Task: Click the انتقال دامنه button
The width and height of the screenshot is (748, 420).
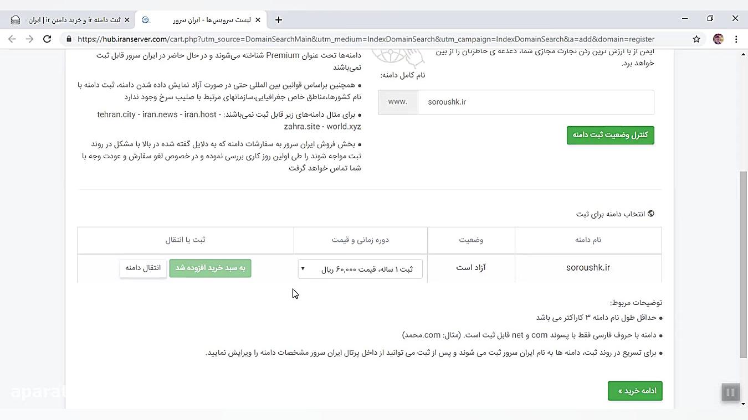Action: tap(142, 268)
